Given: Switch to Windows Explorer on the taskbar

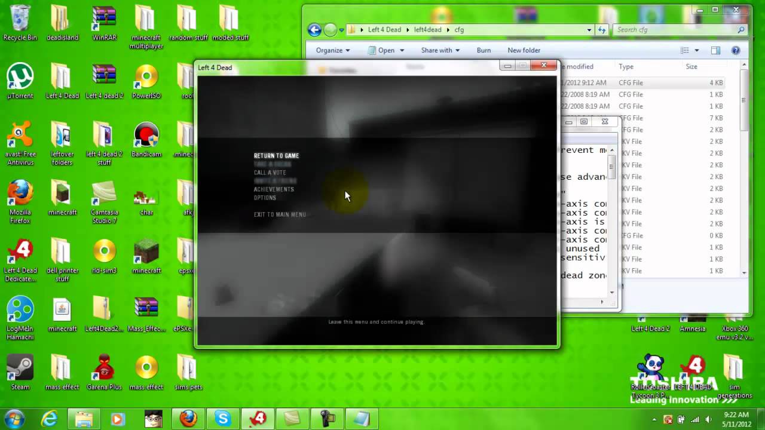Looking at the screenshot, I should (x=83, y=419).
